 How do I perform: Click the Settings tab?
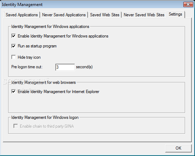pos(175,14)
